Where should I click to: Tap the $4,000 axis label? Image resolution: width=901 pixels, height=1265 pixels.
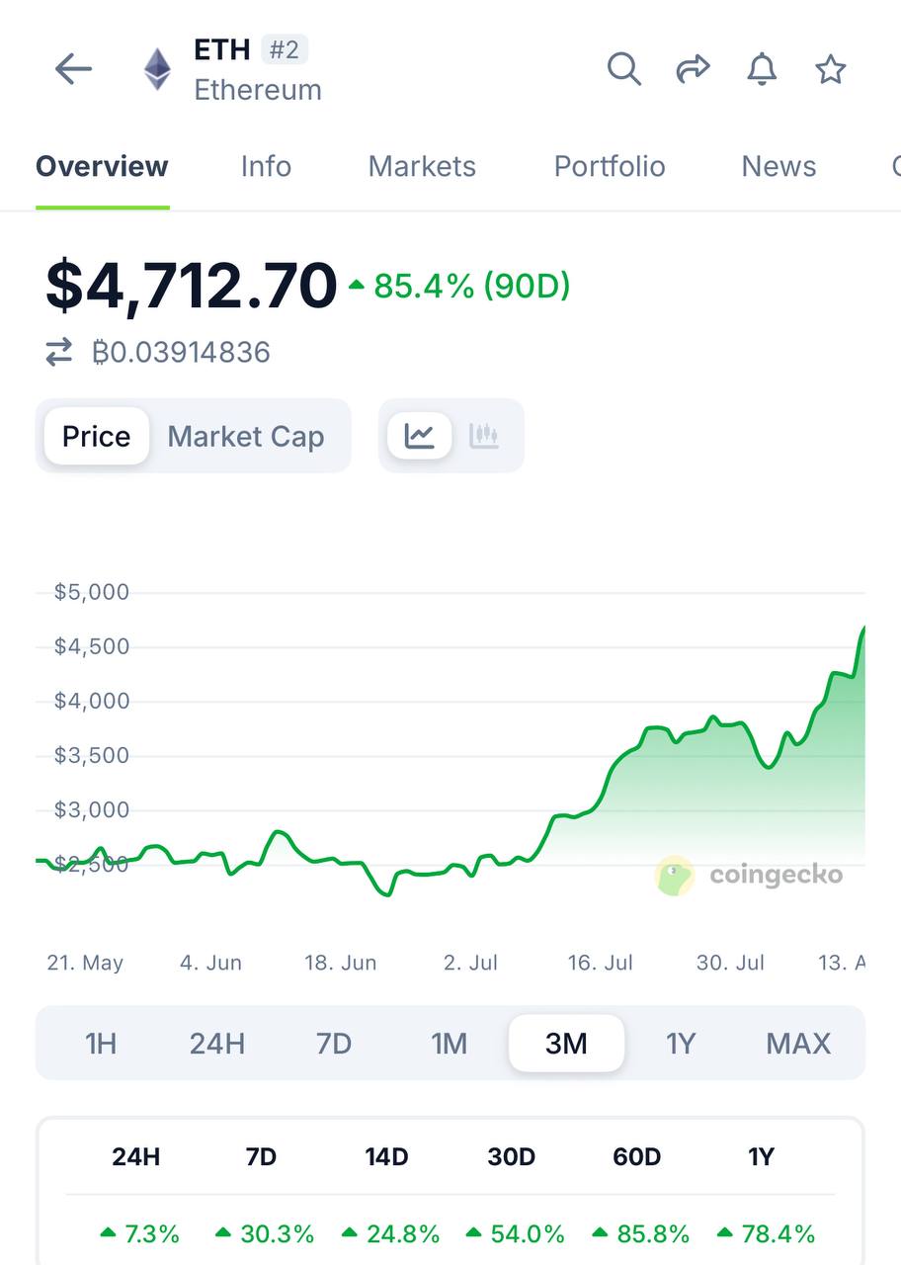pos(91,701)
